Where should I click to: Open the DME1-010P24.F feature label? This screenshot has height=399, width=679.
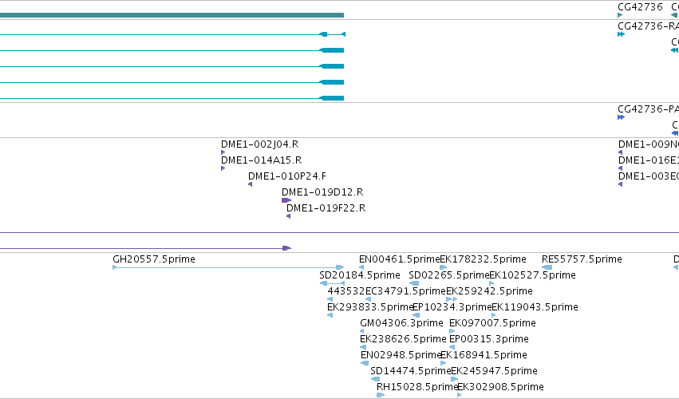[287, 176]
